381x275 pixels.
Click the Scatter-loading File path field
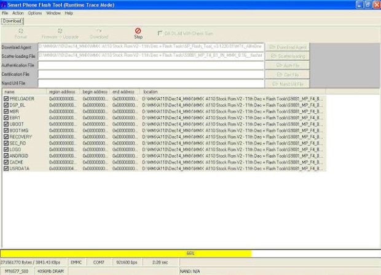pyautogui.click(x=151, y=56)
